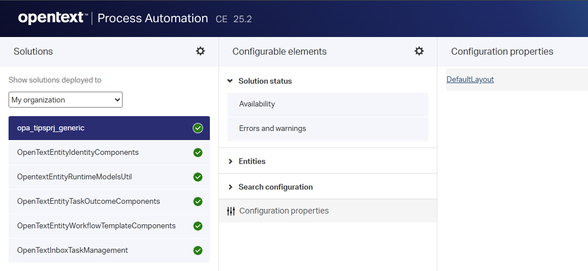This screenshot has width=588, height=271.
Task: Select the OpenTextEntityIdentityComponents solution
Action: 78,153
